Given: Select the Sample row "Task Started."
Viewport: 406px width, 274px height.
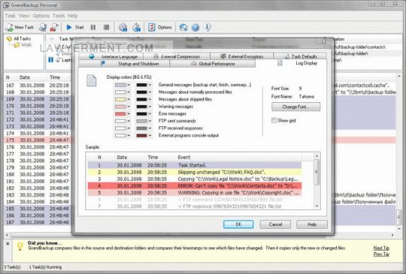Looking at the screenshot, I should point(195,165).
